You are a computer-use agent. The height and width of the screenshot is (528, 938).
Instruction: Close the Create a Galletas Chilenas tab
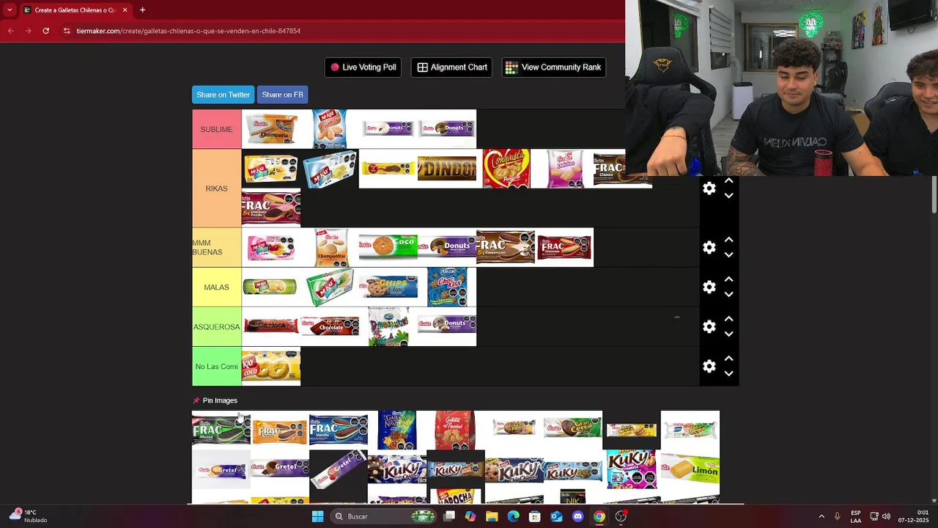pos(125,10)
